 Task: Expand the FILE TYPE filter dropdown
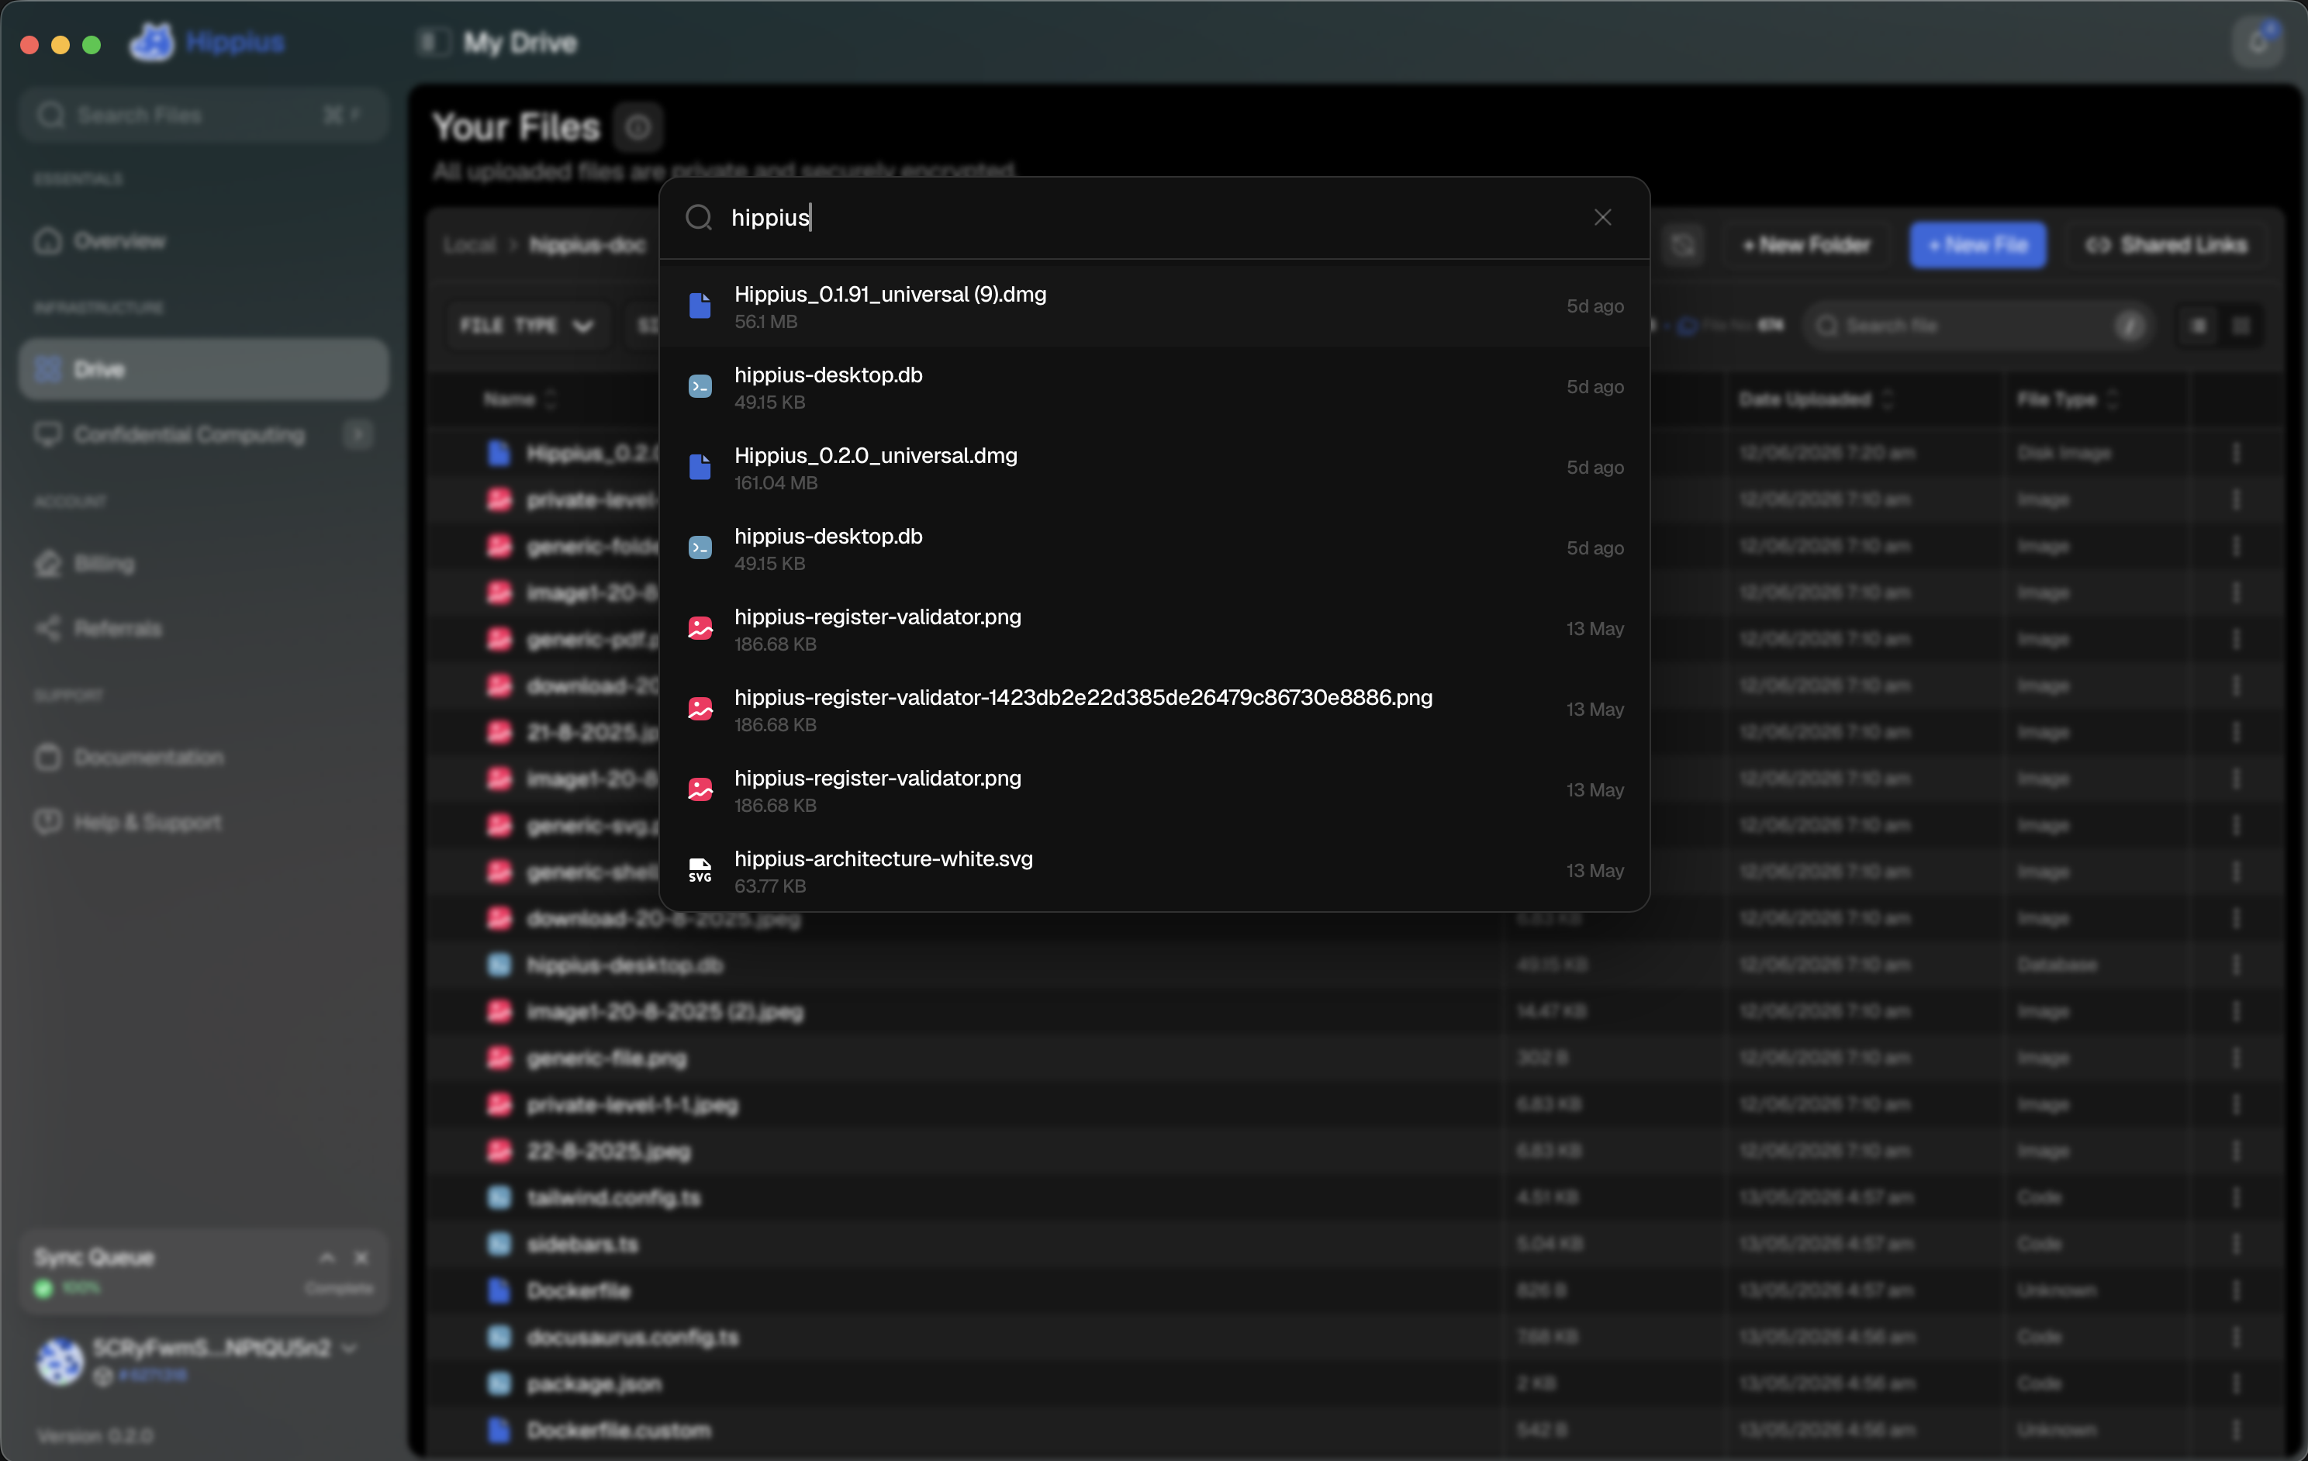tap(527, 326)
